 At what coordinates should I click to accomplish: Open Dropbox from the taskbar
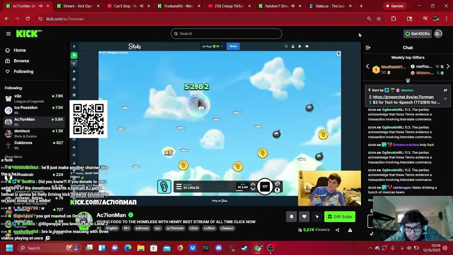(193, 248)
